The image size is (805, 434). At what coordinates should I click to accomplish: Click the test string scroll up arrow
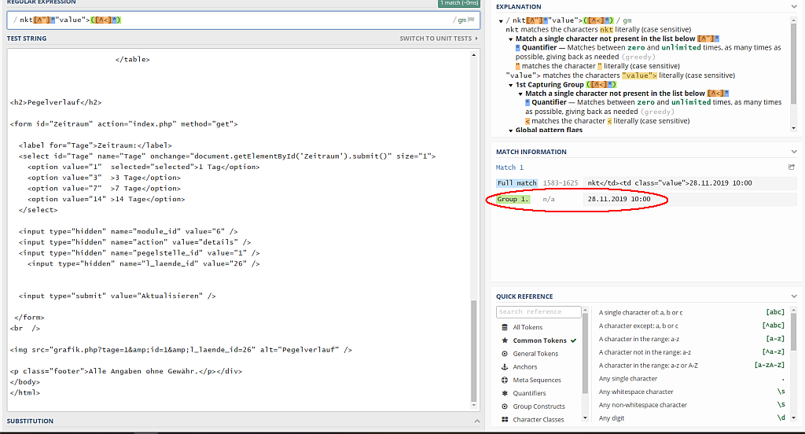click(473, 54)
